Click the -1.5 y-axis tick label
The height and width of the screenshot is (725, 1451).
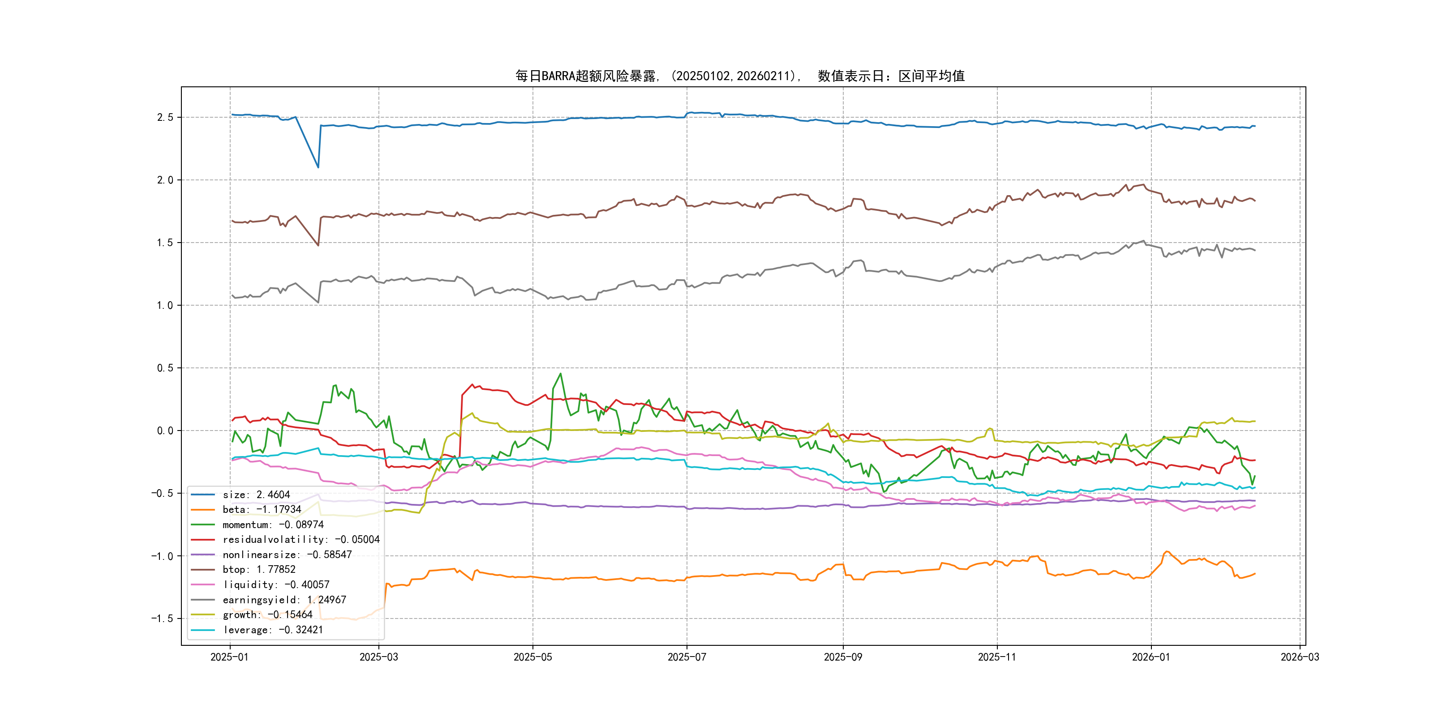coord(162,618)
